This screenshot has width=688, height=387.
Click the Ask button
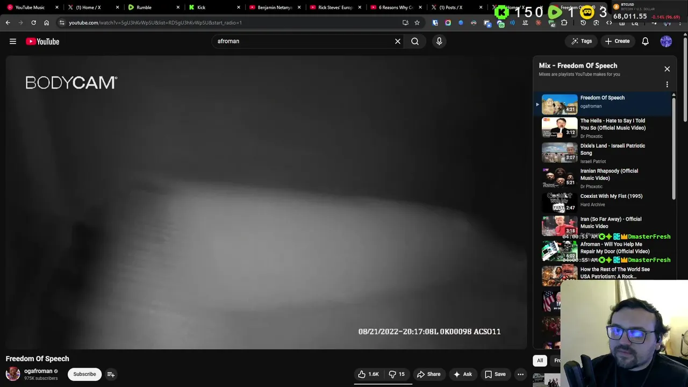click(x=462, y=374)
